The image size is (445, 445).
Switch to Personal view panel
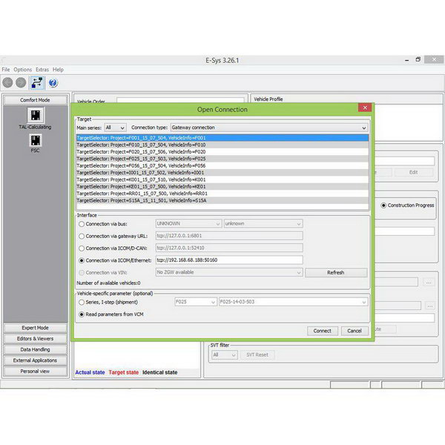35,372
